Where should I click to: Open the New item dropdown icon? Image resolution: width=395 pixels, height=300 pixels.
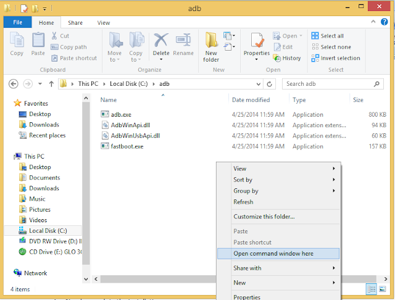tap(229, 36)
